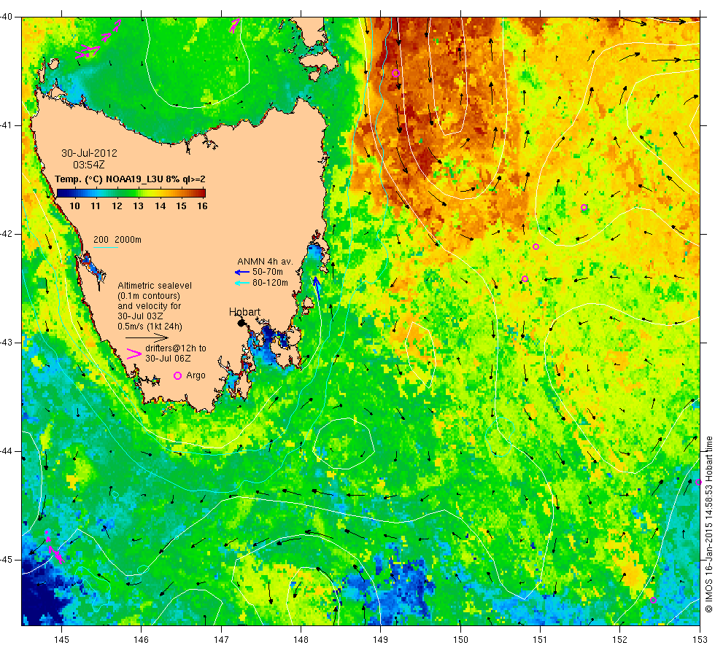Click the blue ANMN current arrow off east coast
The height and width of the screenshot is (656, 715).
pyautogui.click(x=317, y=287)
